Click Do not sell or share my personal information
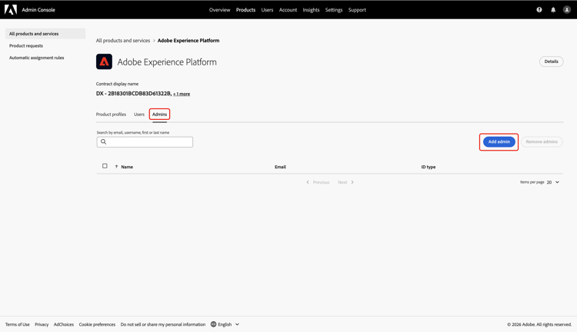Screen dimensions: 577x332 pos(163,324)
